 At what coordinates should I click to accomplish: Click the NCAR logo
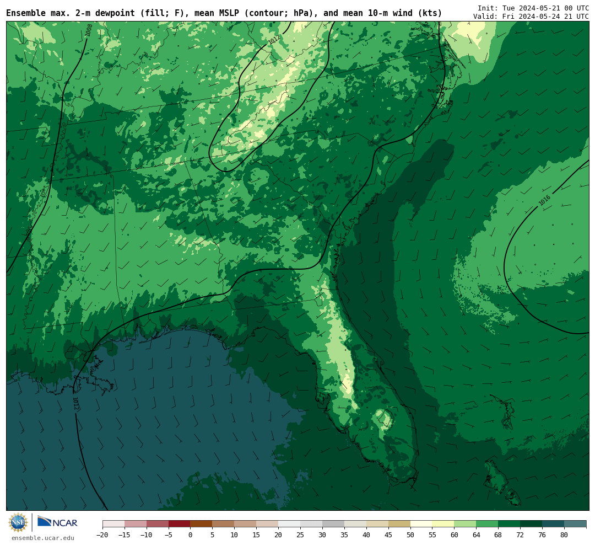click(58, 522)
